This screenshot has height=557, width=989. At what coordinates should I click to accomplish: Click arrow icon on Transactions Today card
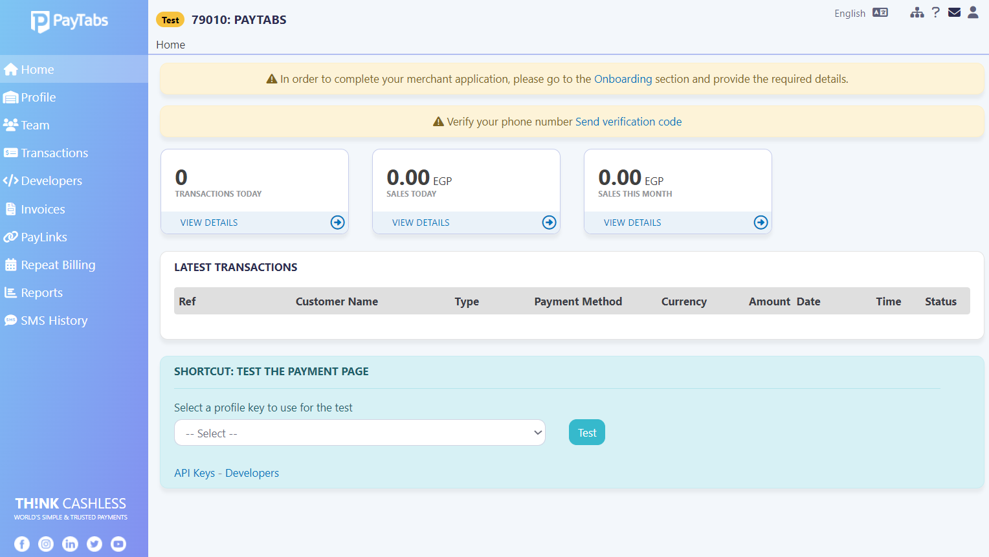(337, 223)
